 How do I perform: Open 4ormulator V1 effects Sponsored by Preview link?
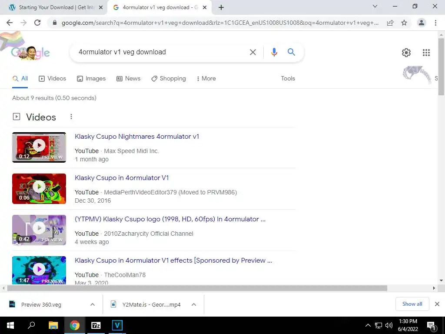click(x=173, y=261)
